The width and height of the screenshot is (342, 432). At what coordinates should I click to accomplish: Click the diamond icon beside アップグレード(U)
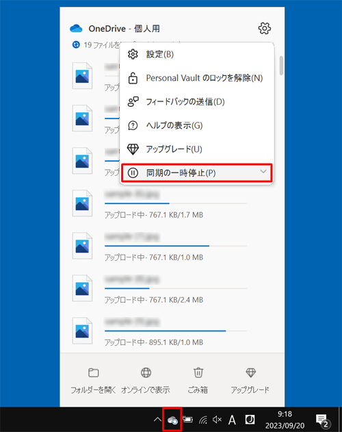[133, 149]
